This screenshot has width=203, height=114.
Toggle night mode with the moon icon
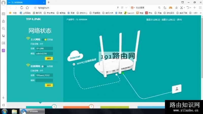165,8
